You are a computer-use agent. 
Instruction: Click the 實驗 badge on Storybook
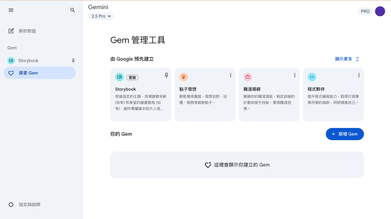(x=132, y=77)
